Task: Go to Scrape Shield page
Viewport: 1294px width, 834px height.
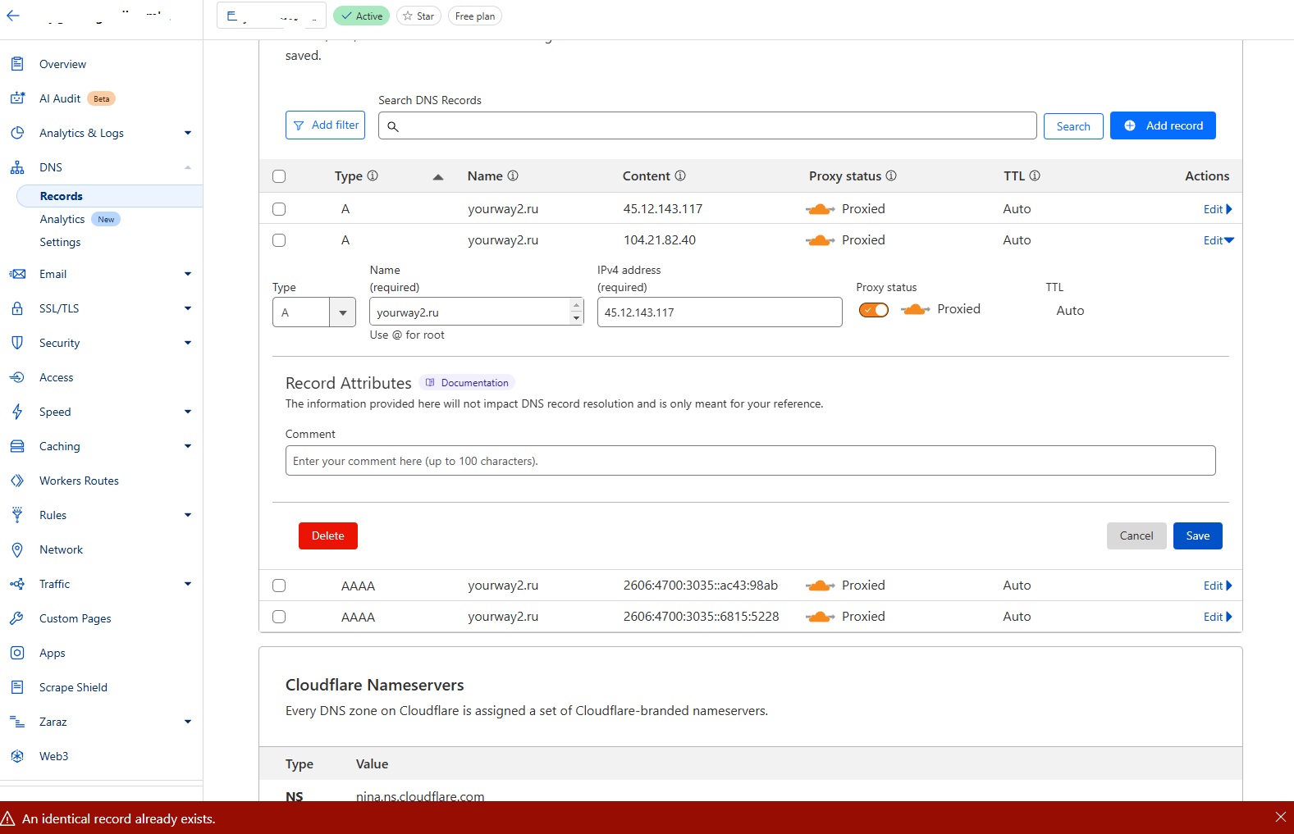Action: click(x=73, y=687)
